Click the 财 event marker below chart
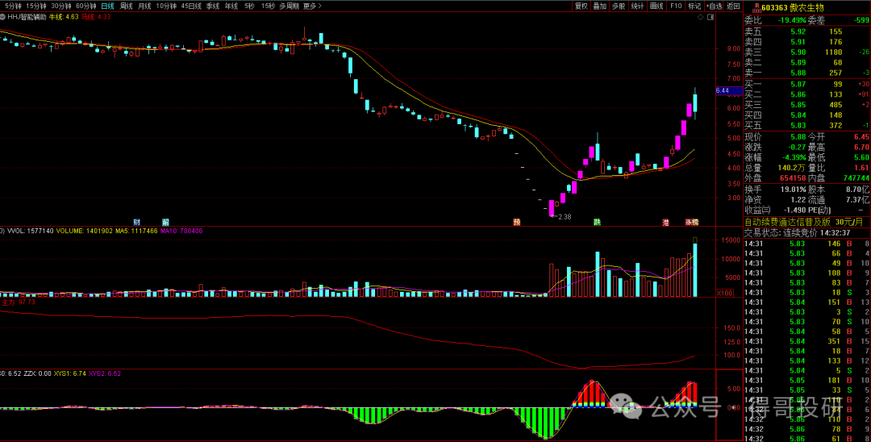Image resolution: width=871 pixels, height=442 pixels. 136,222
